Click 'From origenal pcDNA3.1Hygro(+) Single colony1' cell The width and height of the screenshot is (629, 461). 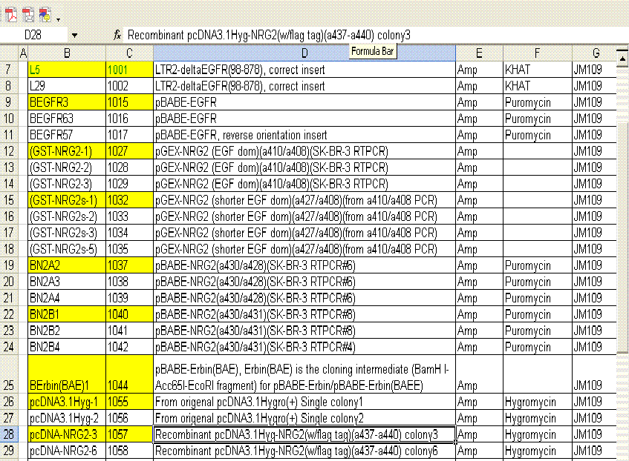click(x=304, y=402)
